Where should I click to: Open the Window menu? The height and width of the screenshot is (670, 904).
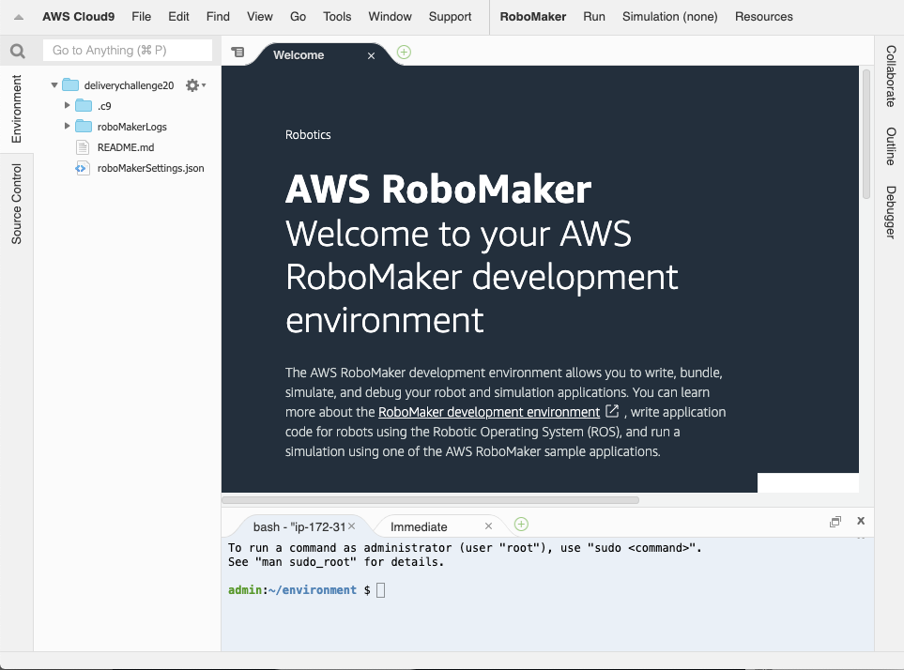coord(391,17)
